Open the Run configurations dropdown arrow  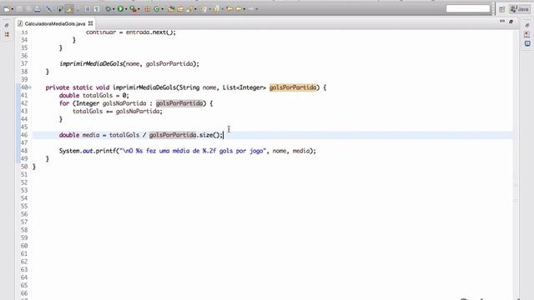[126, 9]
